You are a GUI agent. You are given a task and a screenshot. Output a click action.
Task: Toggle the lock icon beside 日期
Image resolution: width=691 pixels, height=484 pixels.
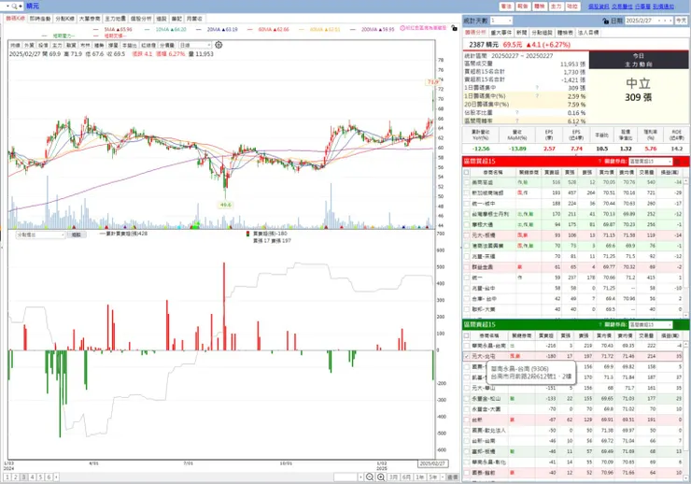[605, 21]
